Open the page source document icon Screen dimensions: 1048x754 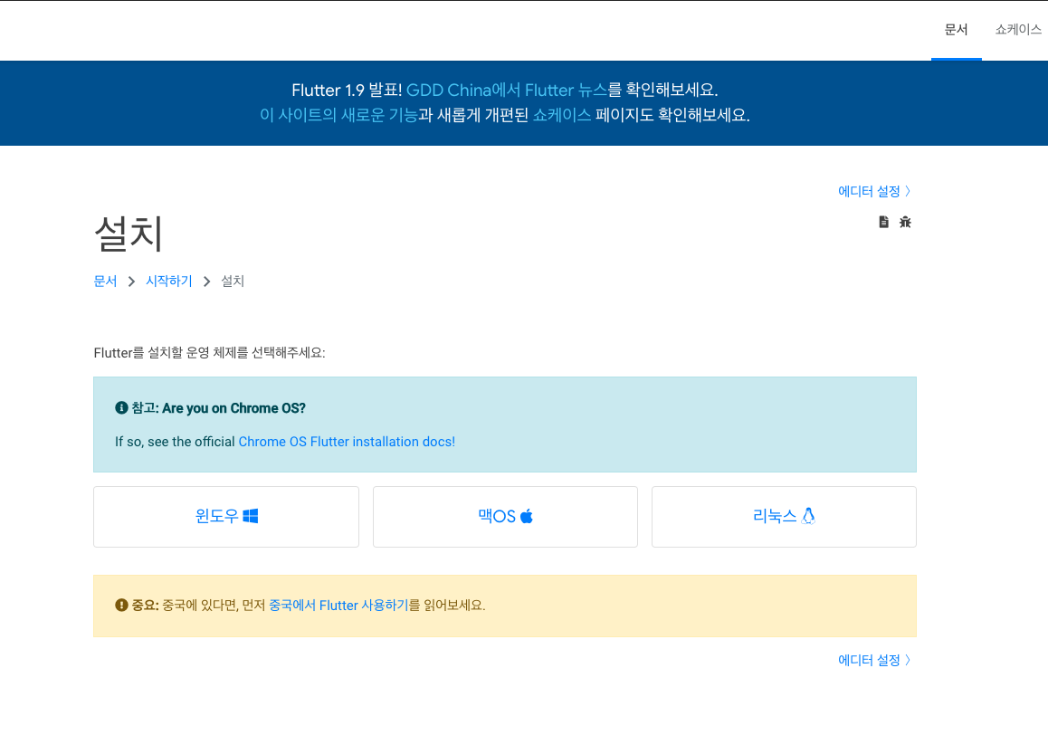(x=883, y=222)
